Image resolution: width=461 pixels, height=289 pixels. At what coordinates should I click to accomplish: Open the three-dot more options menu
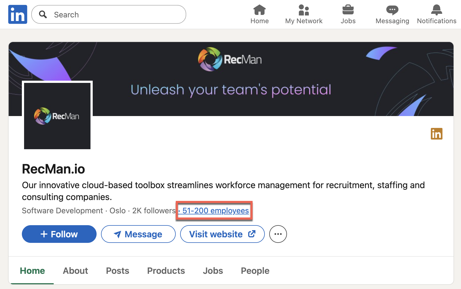click(x=278, y=234)
